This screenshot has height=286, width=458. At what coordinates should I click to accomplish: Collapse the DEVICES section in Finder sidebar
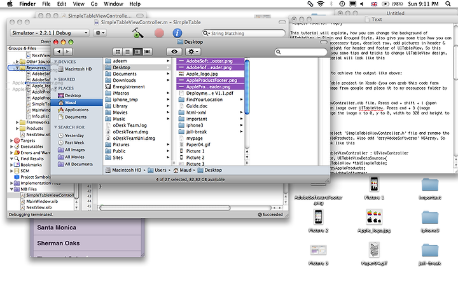(56, 62)
